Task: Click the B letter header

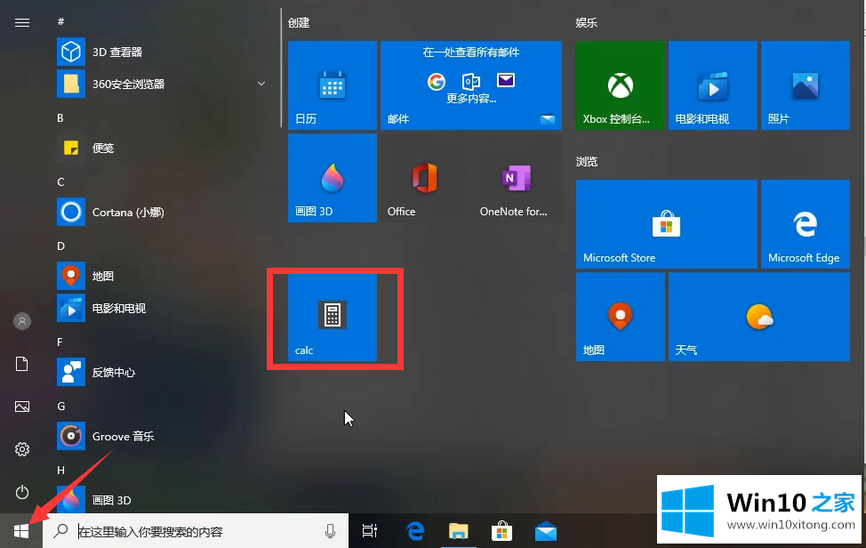Action: click(x=60, y=117)
